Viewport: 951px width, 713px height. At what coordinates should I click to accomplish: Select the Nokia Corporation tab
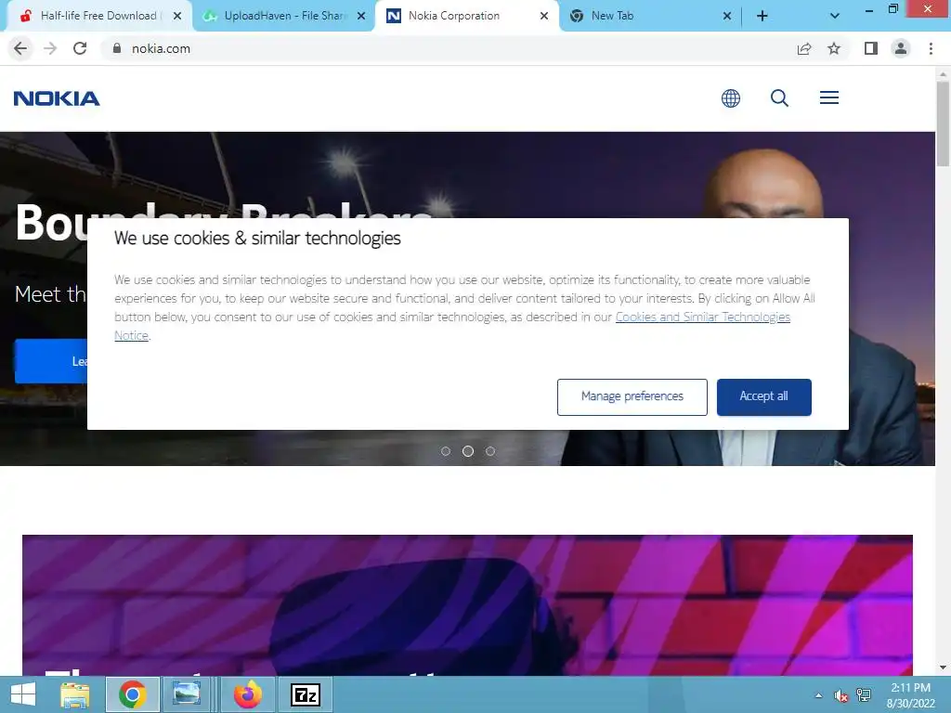click(467, 17)
